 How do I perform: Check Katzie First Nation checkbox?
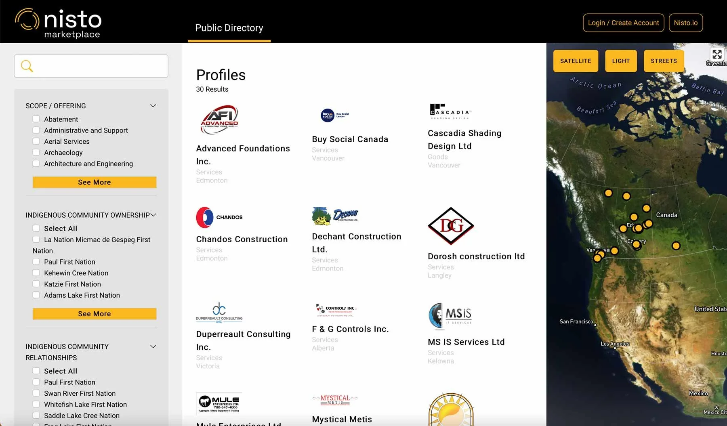[36, 284]
